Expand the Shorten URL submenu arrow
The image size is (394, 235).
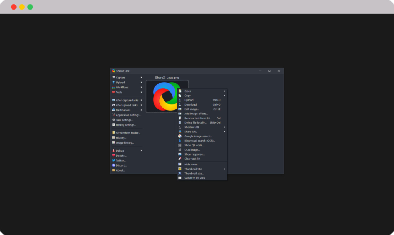(224, 127)
